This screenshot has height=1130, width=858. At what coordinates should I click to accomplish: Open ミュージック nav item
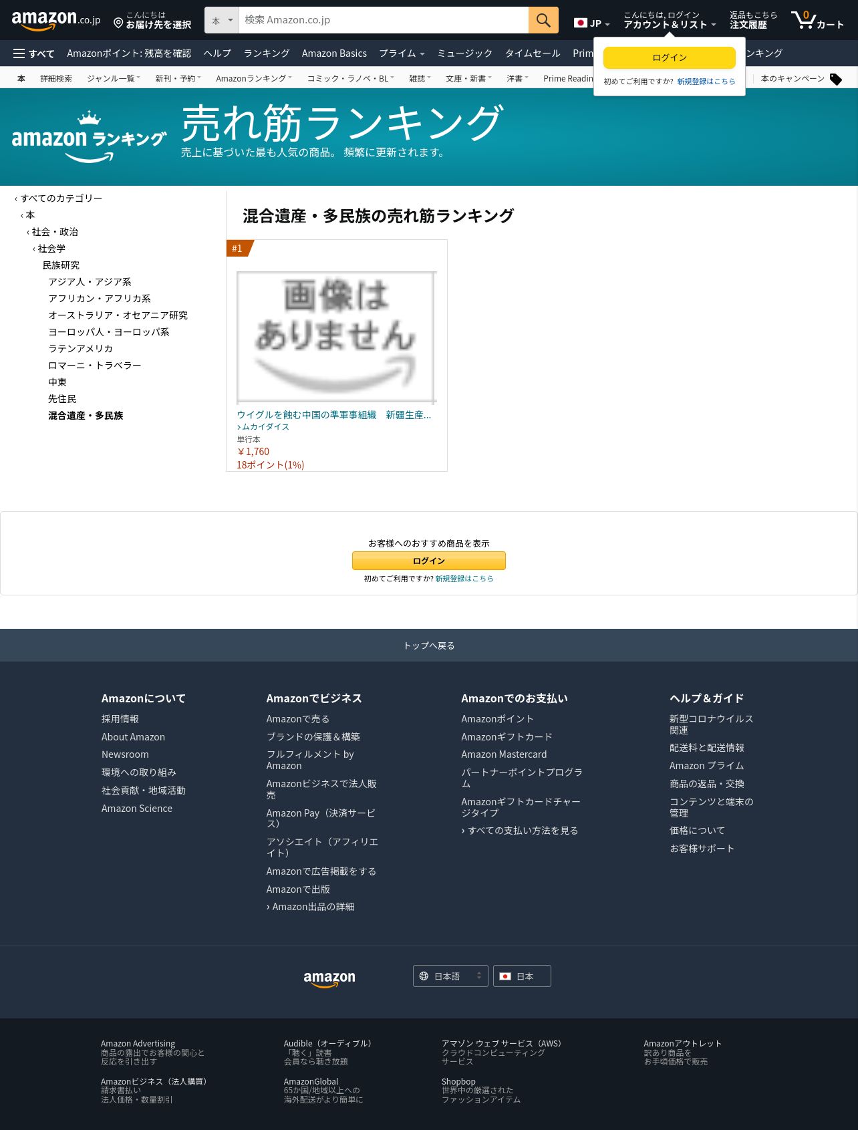(465, 53)
